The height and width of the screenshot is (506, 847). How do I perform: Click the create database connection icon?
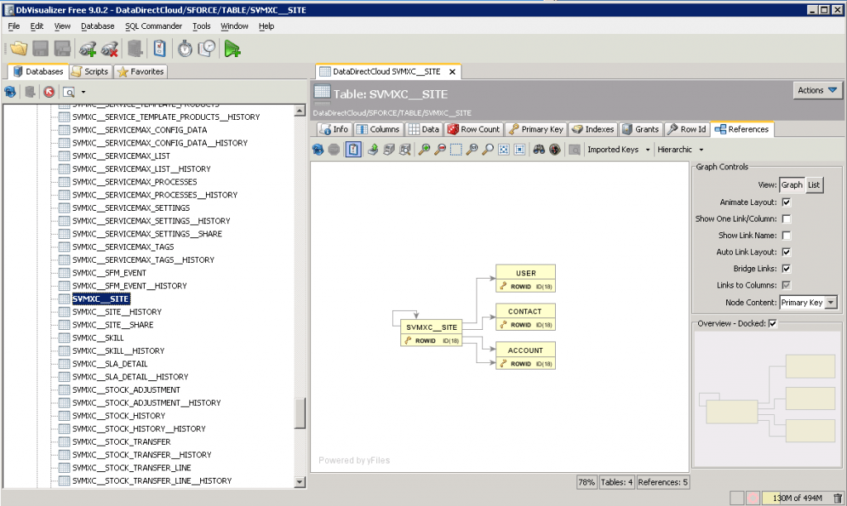pyautogui.click(x=87, y=49)
